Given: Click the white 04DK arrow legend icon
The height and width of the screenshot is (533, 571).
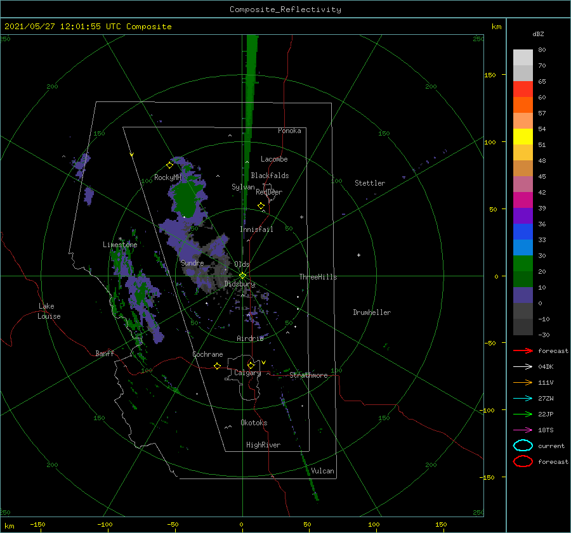Looking at the screenshot, I should click(523, 366).
